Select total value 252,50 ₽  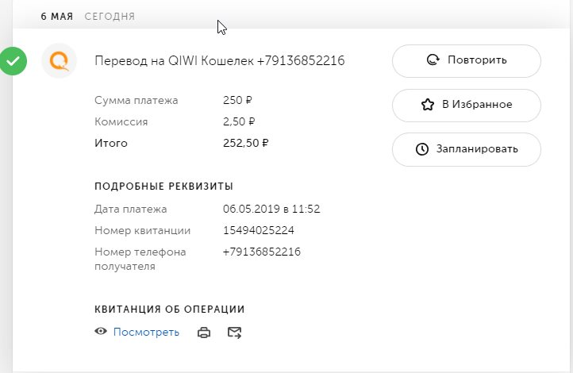[x=245, y=143]
